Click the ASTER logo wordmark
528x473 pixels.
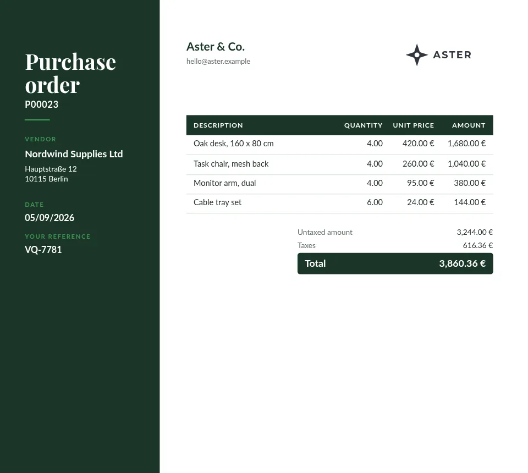(x=452, y=55)
